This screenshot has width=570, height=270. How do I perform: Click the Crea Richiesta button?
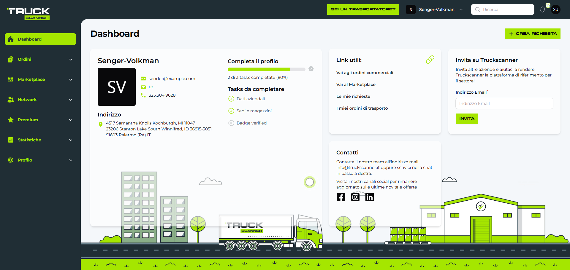(x=533, y=34)
